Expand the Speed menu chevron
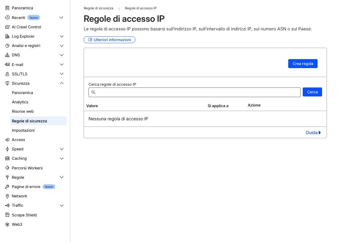 click(x=62, y=149)
